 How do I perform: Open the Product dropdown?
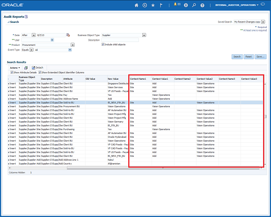point(72,45)
